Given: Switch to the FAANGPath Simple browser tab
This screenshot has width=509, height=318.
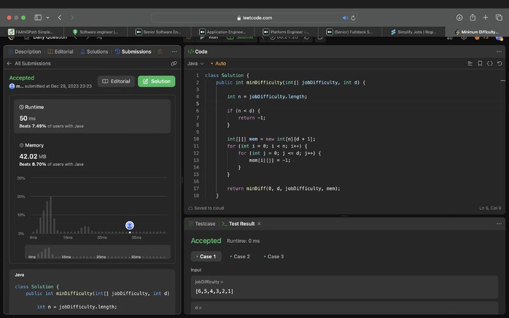Looking at the screenshot, I should tap(32, 32).
